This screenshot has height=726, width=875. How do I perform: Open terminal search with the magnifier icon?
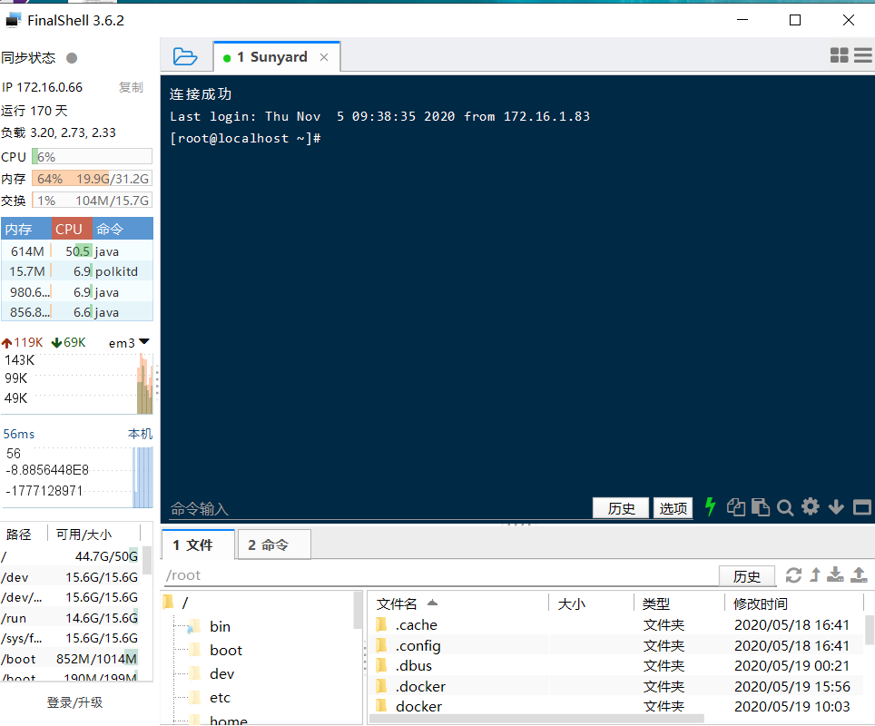pyautogui.click(x=784, y=507)
